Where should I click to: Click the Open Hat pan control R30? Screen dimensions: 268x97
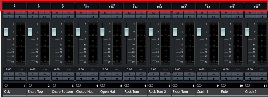coord(111,6)
